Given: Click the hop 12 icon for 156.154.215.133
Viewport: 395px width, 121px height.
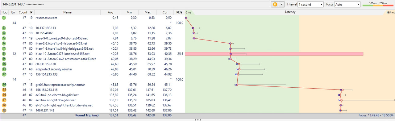Looking at the screenshot, I should tap(4, 74).
